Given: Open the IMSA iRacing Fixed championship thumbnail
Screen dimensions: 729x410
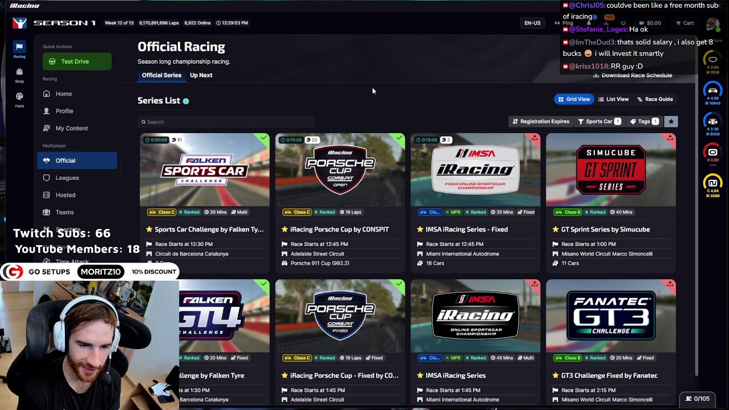Looking at the screenshot, I should point(476,170).
